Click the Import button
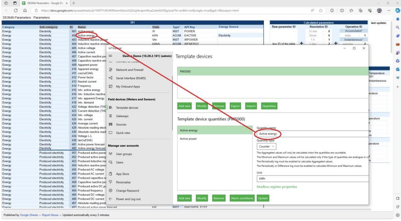Image resolution: width=401 pixels, height=221 pixels. pos(251,106)
